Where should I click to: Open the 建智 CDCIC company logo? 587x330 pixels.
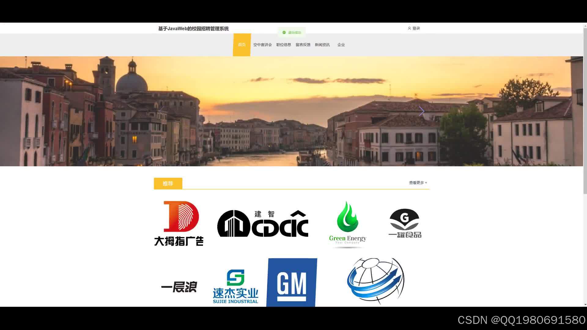point(262,223)
